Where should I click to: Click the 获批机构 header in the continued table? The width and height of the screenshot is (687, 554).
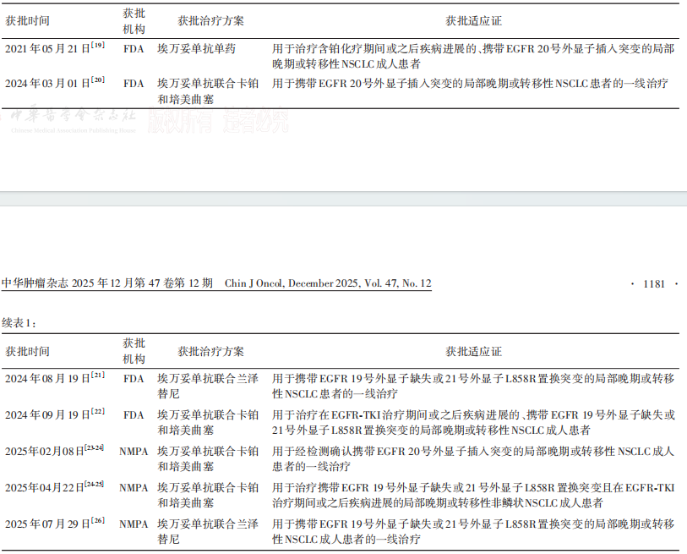[x=134, y=351]
